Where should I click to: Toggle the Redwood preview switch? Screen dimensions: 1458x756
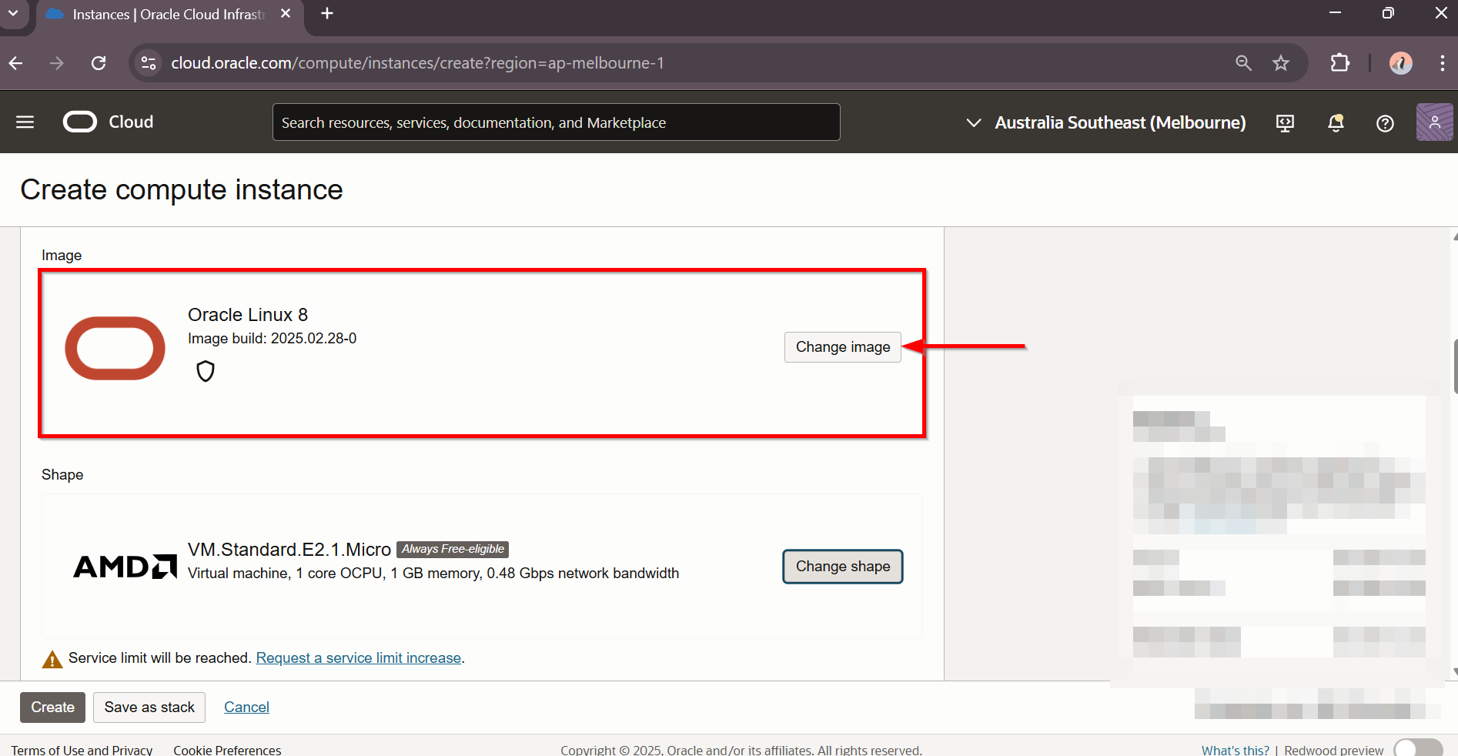[x=1418, y=749]
